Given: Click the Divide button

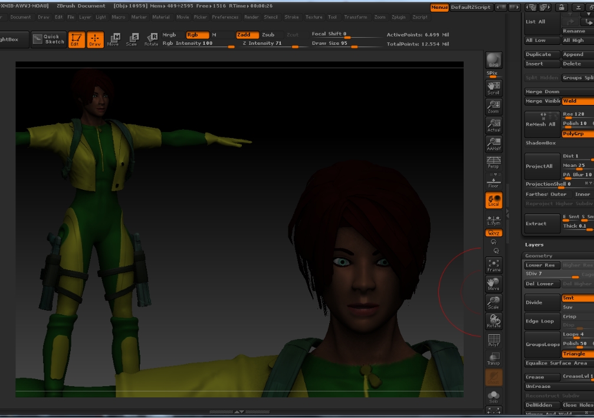Looking at the screenshot, I should 542,302.
